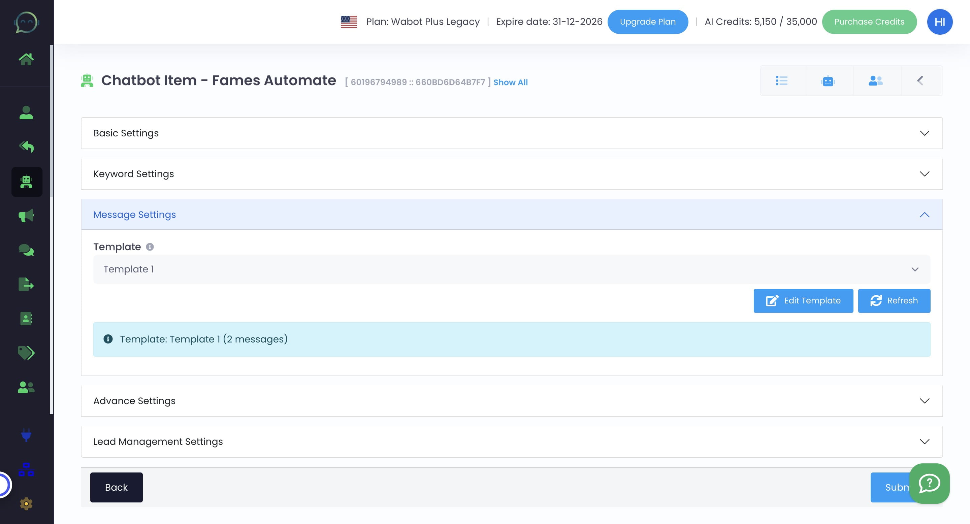Open the home dashboard icon in sidebar
The width and height of the screenshot is (970, 524).
click(26, 59)
